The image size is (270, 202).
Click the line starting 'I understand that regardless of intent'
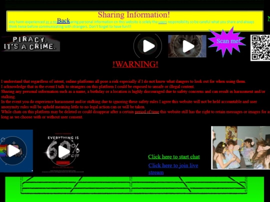[x=123, y=81]
